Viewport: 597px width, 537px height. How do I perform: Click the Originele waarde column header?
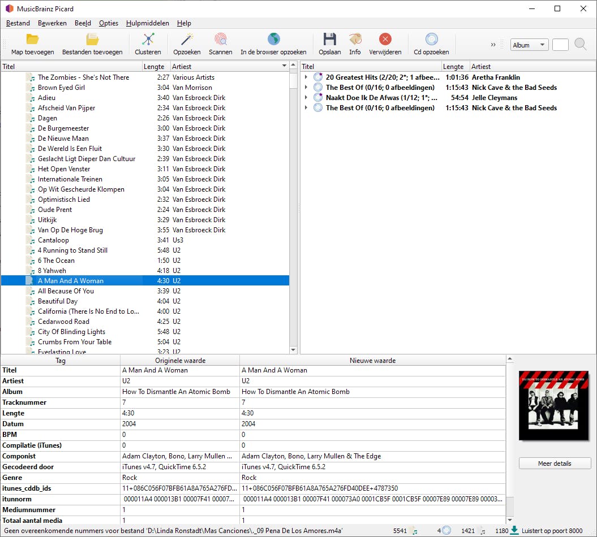pyautogui.click(x=180, y=361)
